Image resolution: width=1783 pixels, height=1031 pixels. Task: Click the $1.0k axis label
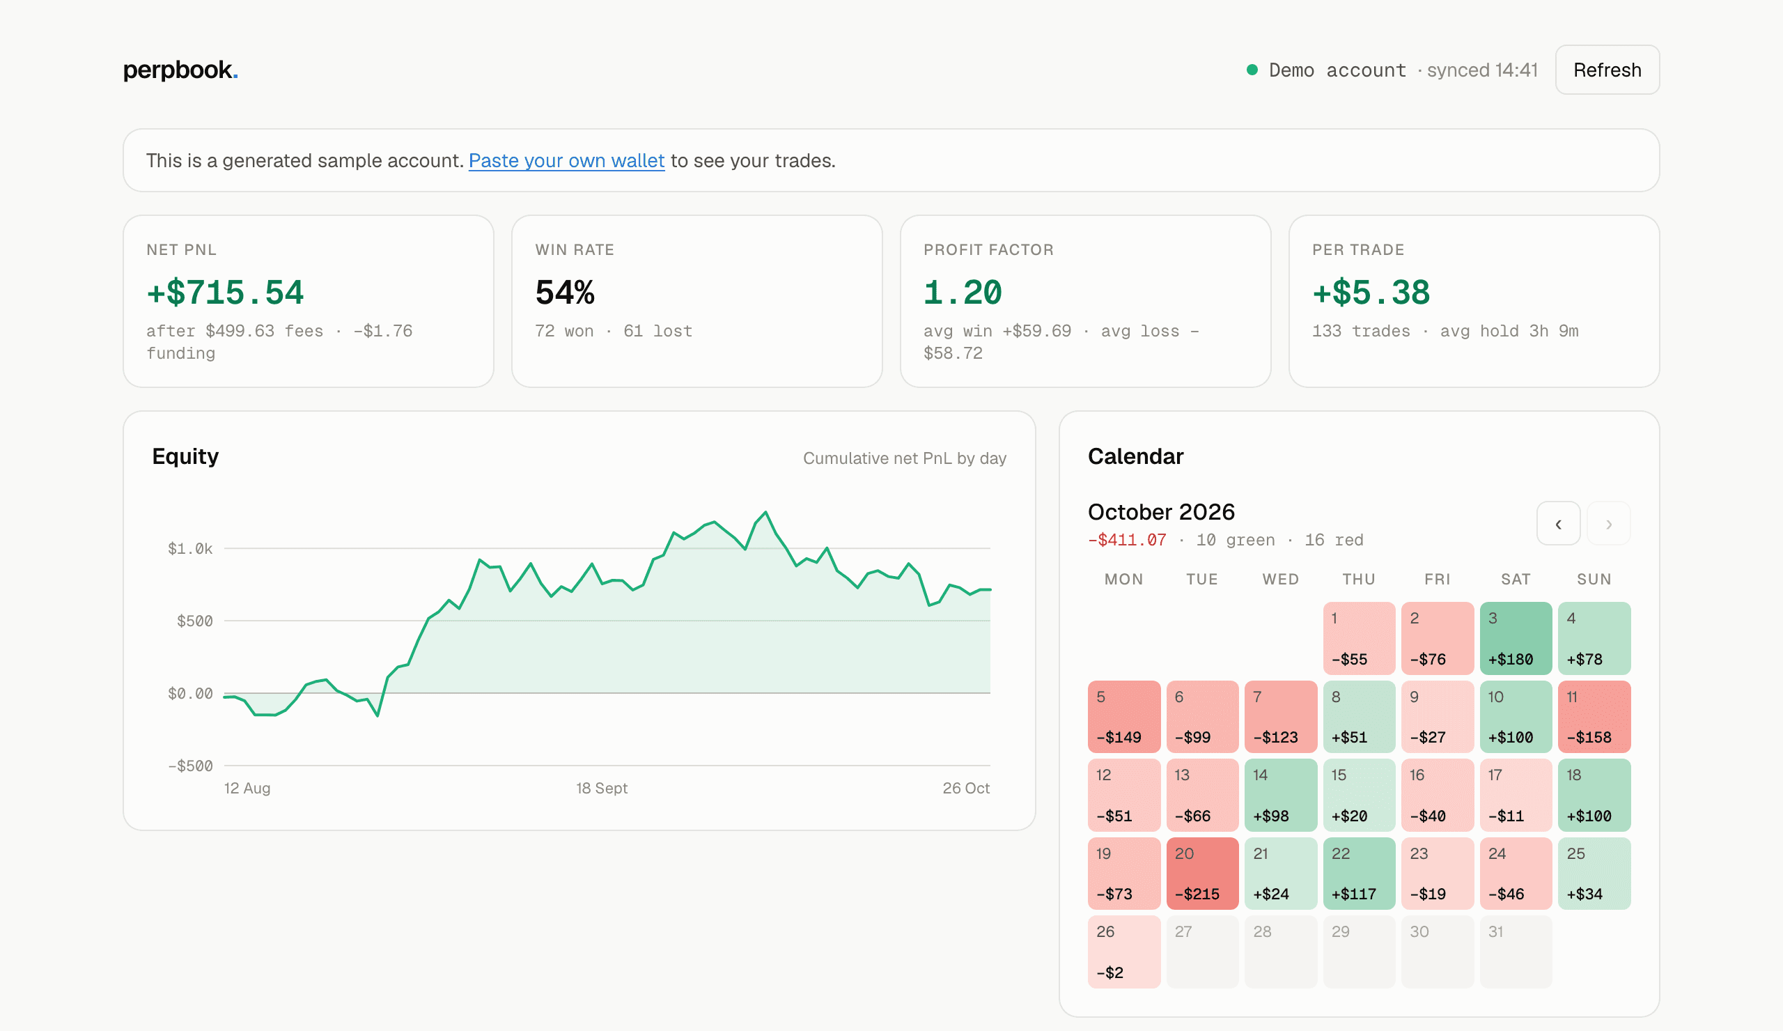click(189, 548)
